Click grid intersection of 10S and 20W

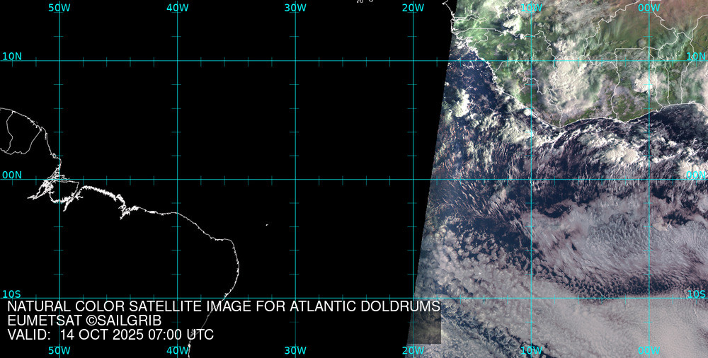(413, 298)
